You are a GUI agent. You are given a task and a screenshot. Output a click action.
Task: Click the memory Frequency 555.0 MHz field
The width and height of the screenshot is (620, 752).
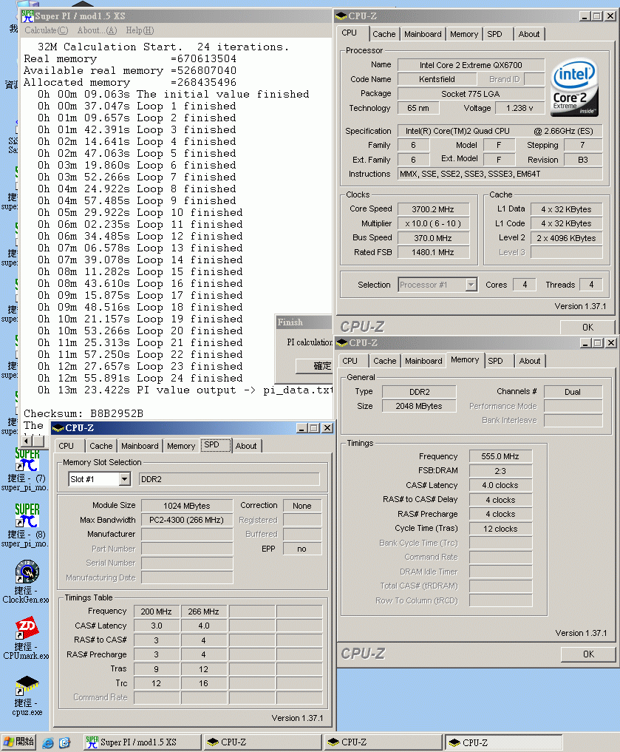coord(500,456)
